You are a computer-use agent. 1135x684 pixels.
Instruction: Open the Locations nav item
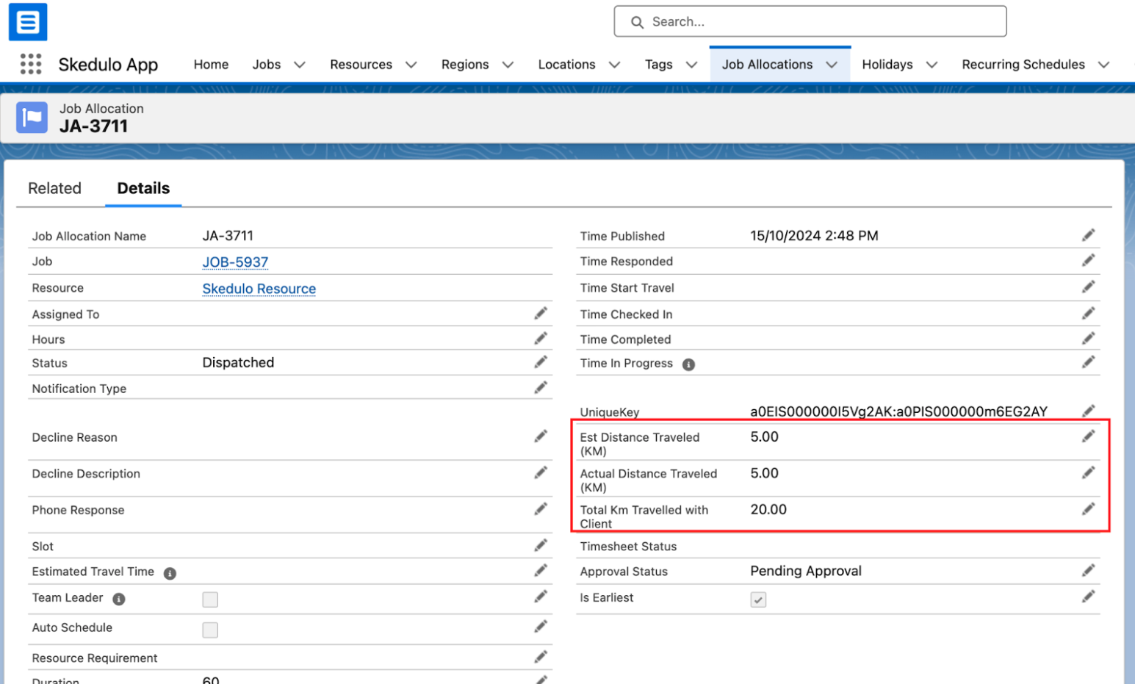click(x=566, y=65)
